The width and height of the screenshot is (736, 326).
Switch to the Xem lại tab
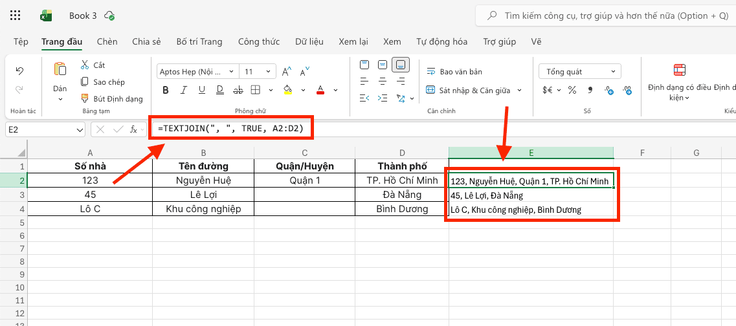[353, 42]
